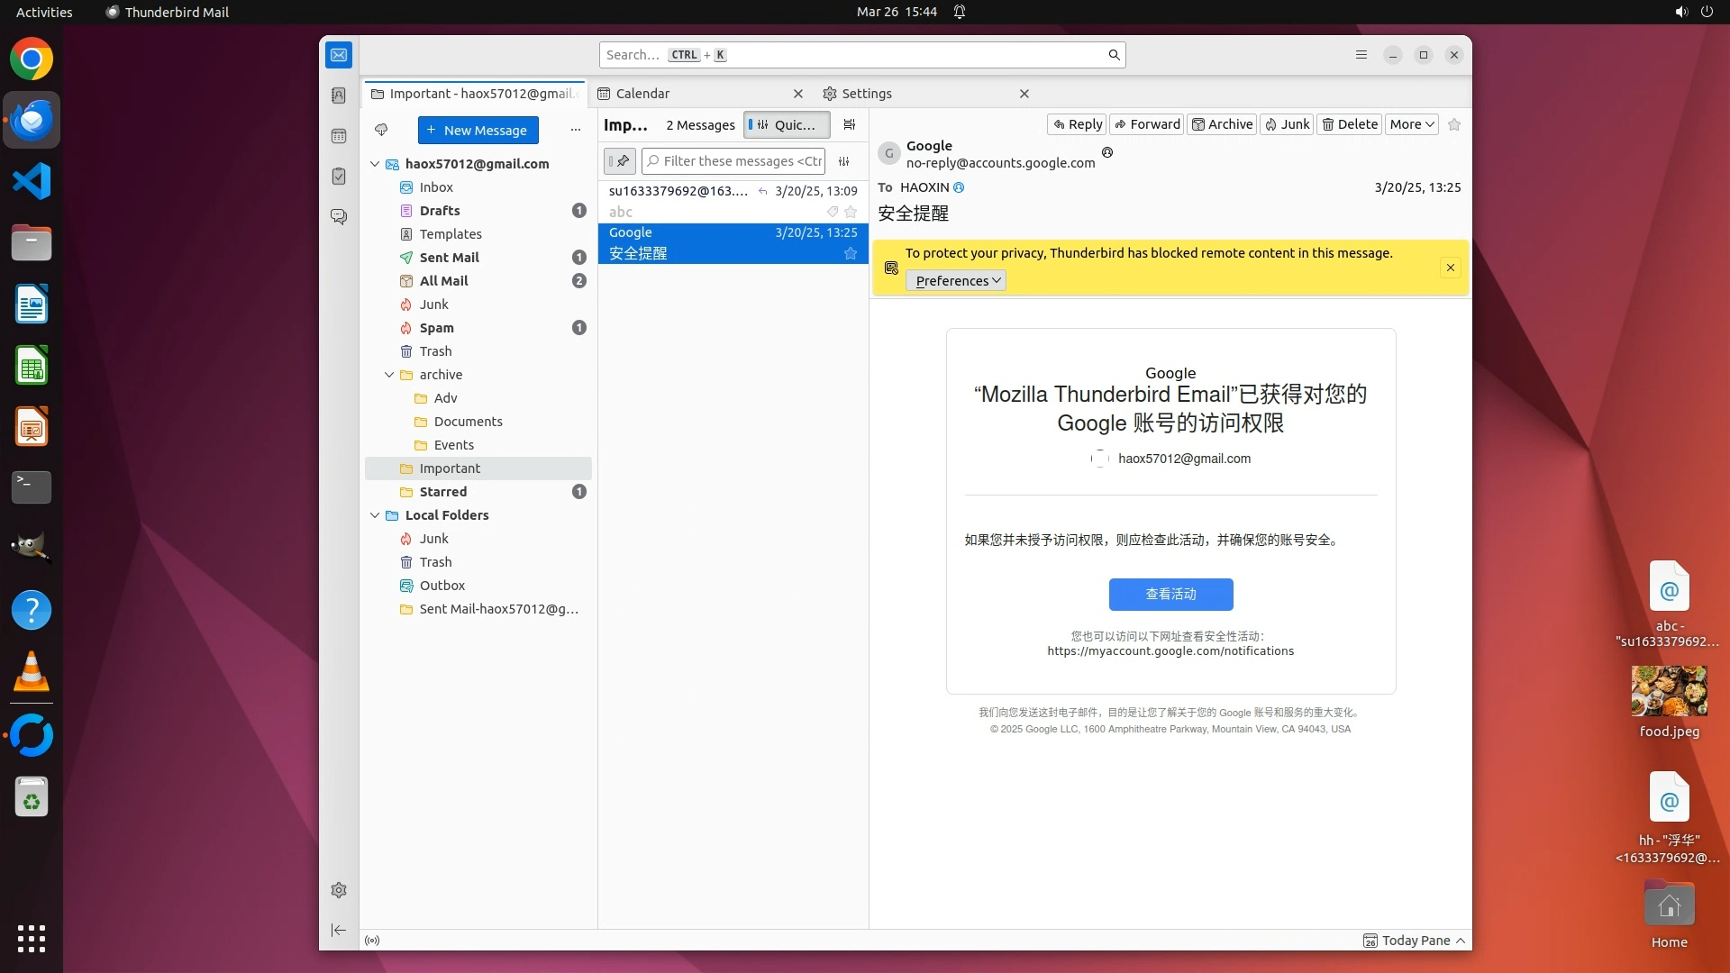Open the Address Book from the sidebar
The image size is (1730, 973).
coord(339,95)
